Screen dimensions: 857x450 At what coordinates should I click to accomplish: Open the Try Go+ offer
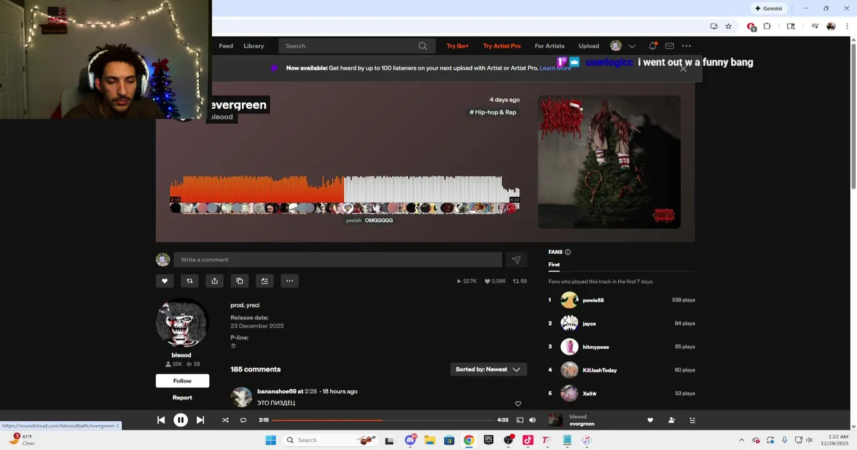click(458, 46)
